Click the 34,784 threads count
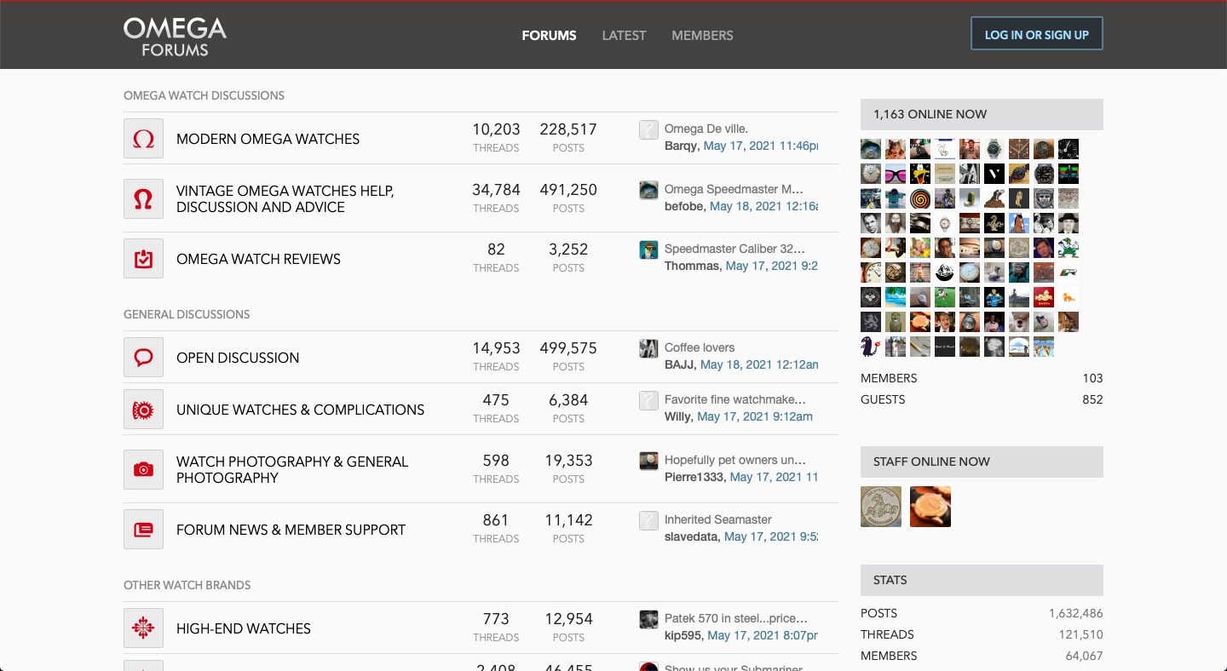 [496, 190]
